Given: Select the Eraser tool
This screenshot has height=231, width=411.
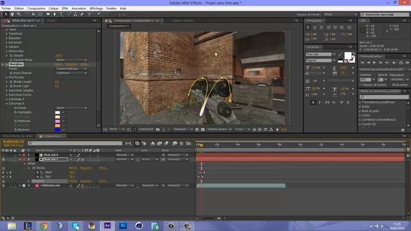Looking at the screenshot, I should (x=82, y=14).
